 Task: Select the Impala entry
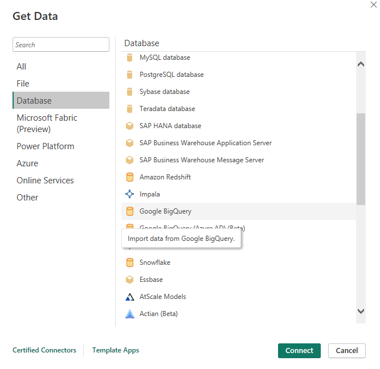239,194
